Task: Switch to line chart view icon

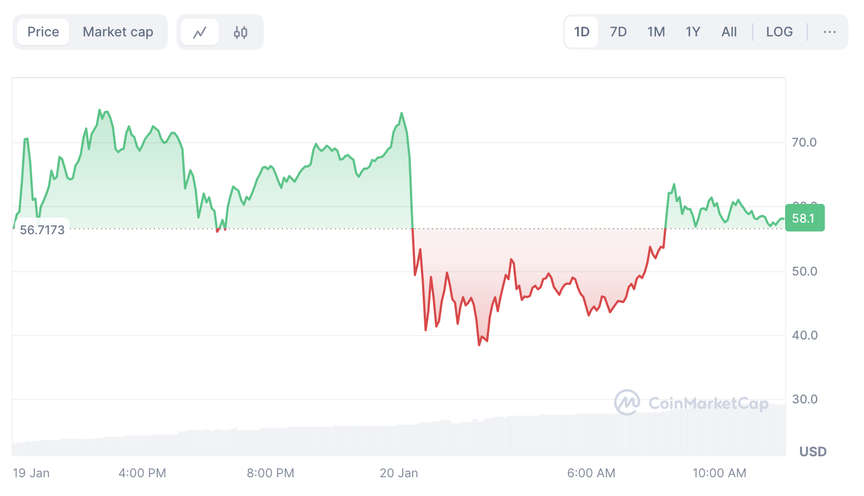Action: (200, 33)
